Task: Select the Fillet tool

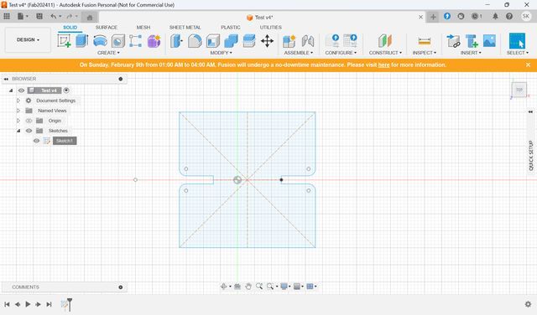Action: 195,41
